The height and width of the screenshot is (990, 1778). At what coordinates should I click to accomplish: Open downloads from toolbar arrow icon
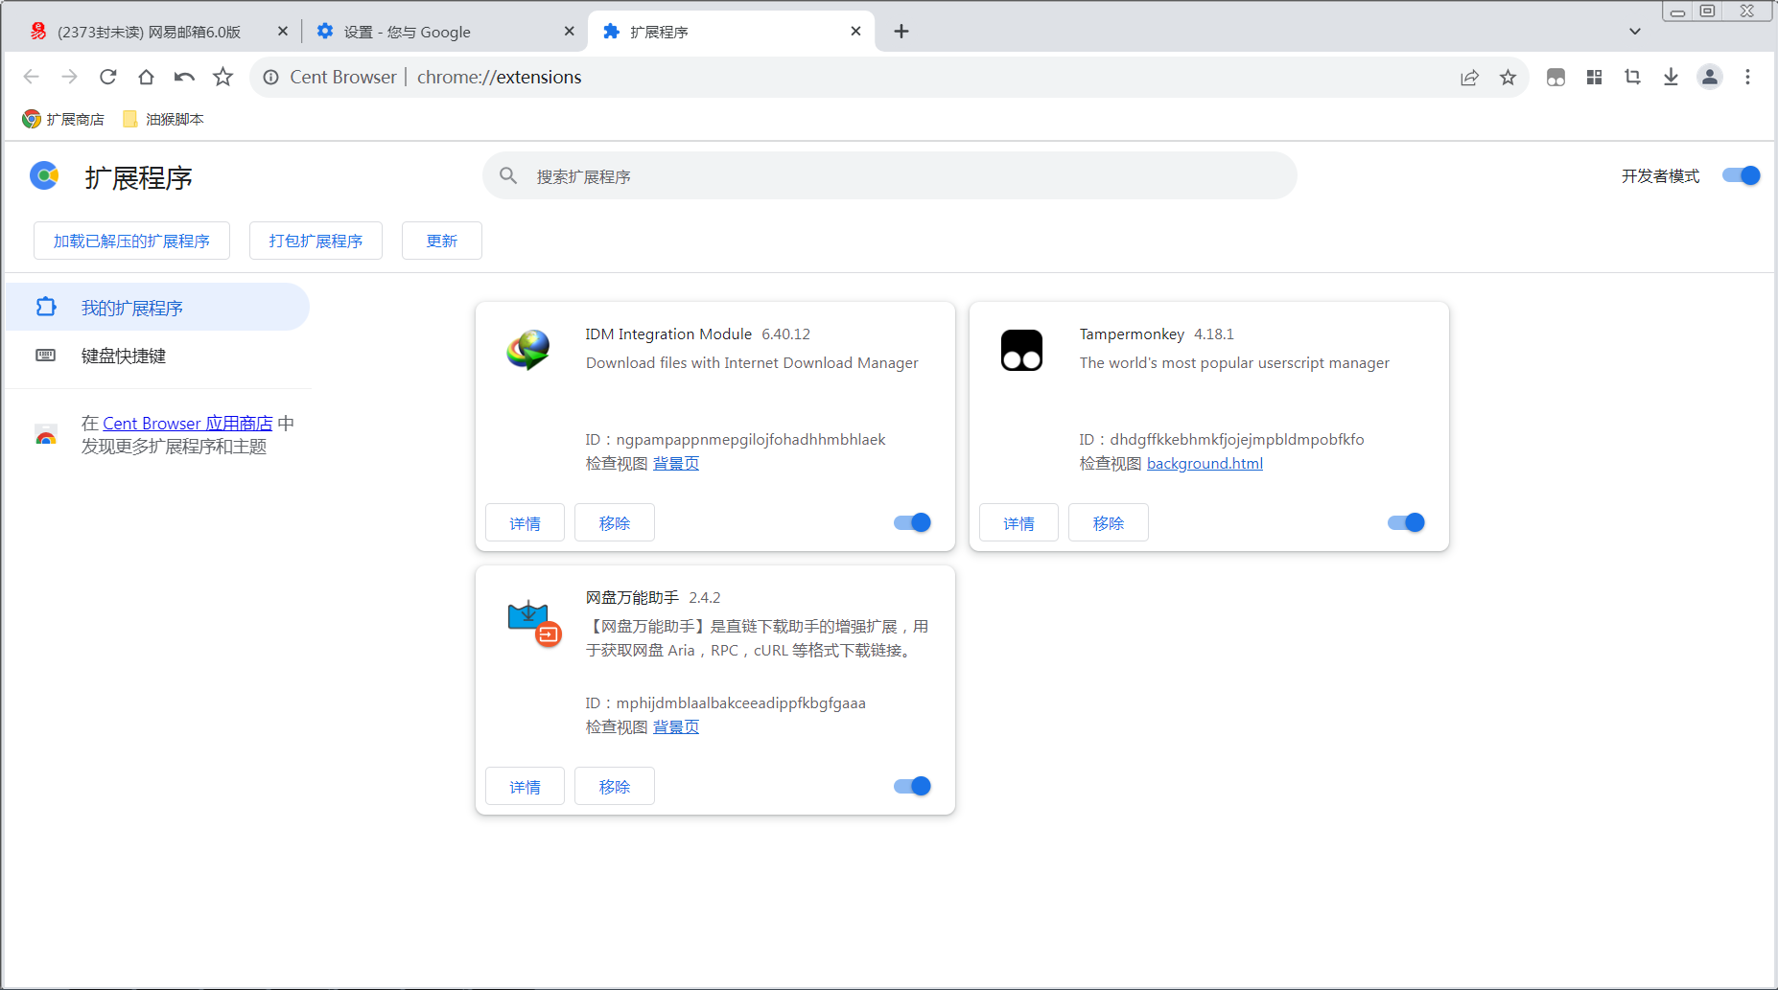pos(1671,77)
